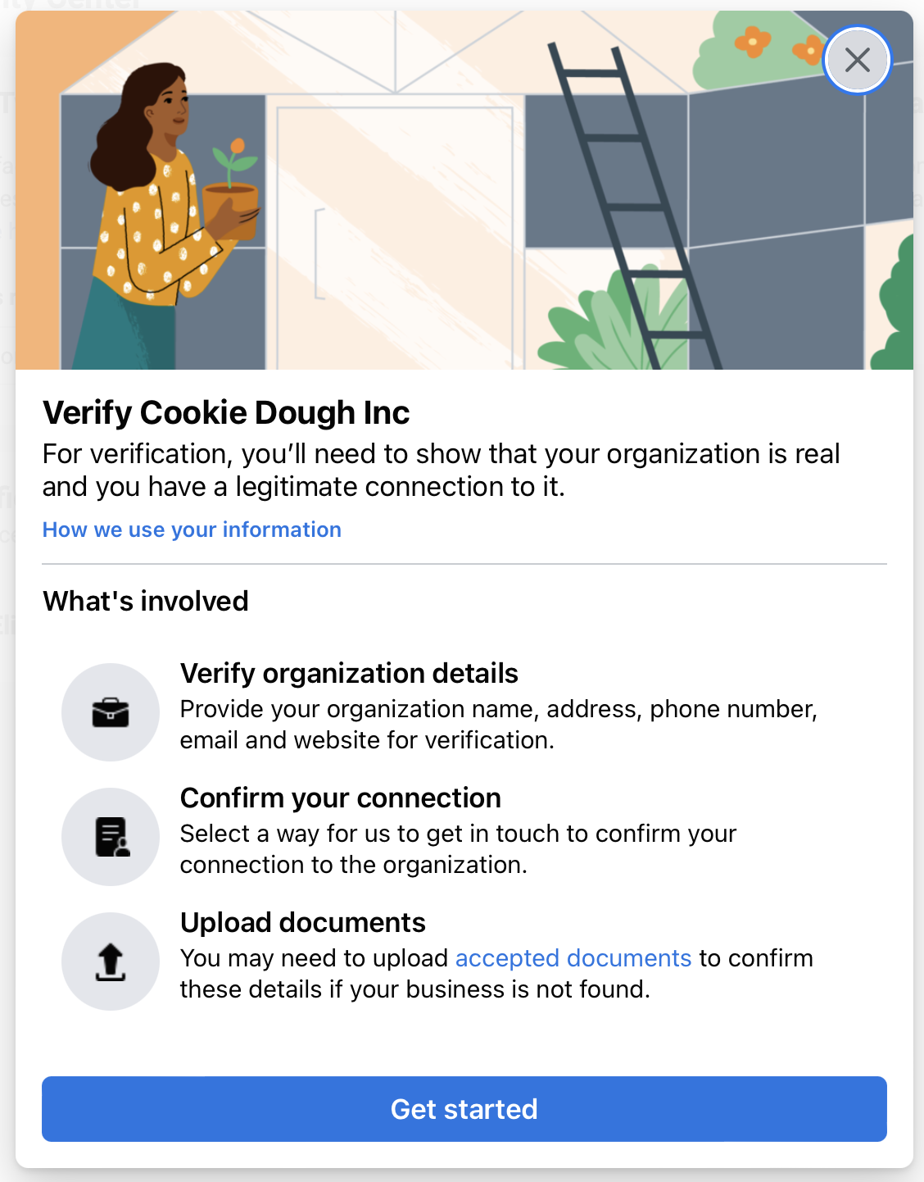The height and width of the screenshot is (1182, 924).
Task: Open the 'How we use your information' link
Action: 191,530
